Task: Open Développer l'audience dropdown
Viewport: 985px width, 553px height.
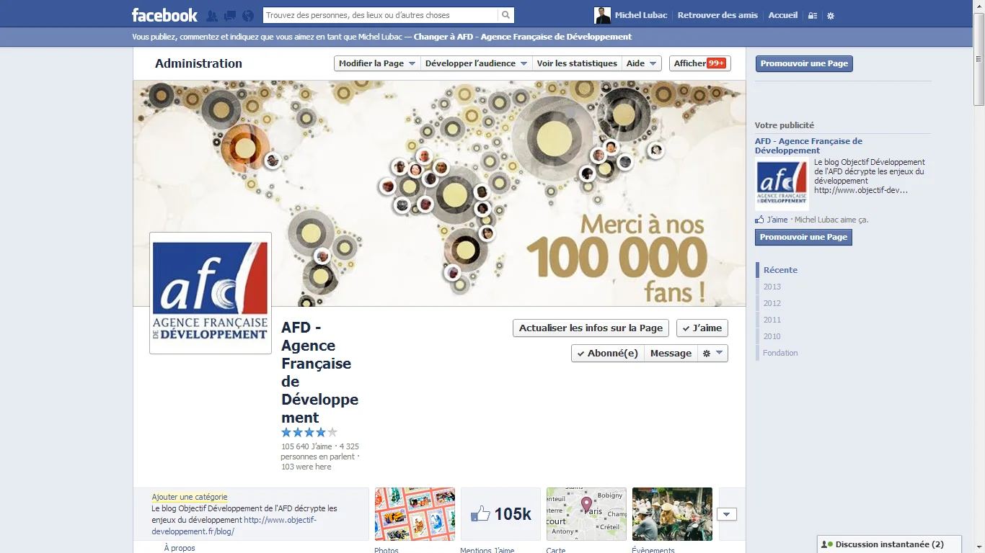Action: point(476,63)
